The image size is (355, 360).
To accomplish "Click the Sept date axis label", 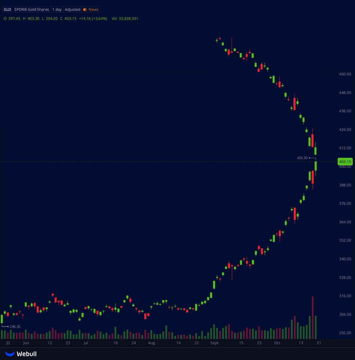I will click(x=214, y=343).
